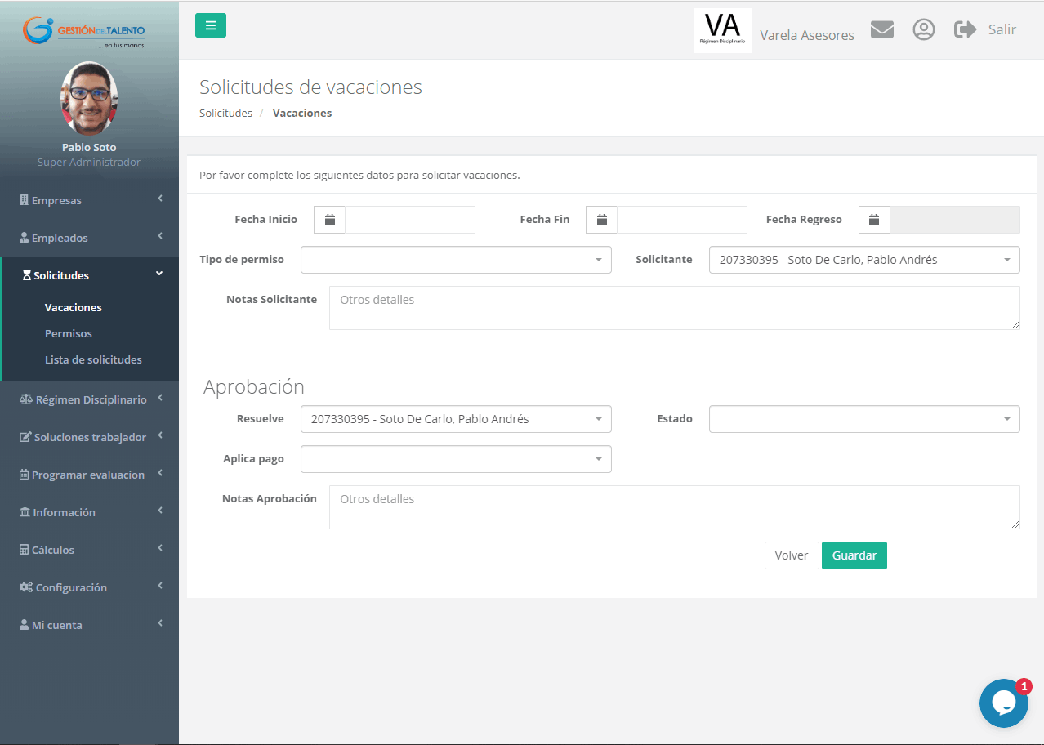The width and height of the screenshot is (1044, 745).
Task: Open the Aplica pago dropdown
Action: click(456, 459)
